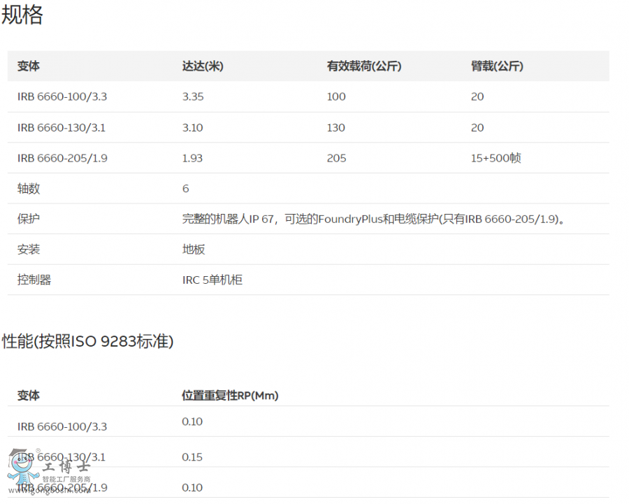Select the IRB 6660-100/3.3 variant row
Screen dimensions: 629x504
tap(62, 96)
